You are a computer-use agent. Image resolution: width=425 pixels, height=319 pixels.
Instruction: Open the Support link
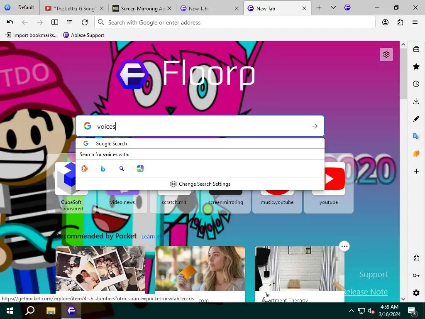374,274
